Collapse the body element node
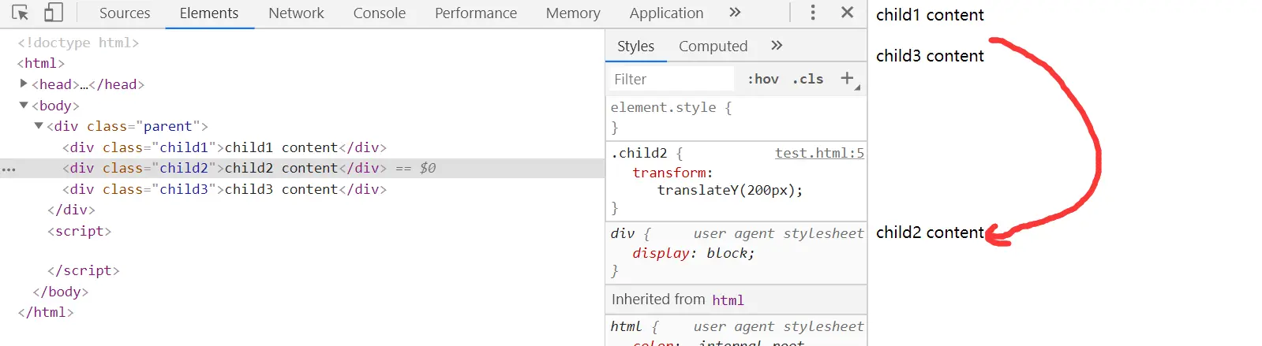 pos(24,105)
